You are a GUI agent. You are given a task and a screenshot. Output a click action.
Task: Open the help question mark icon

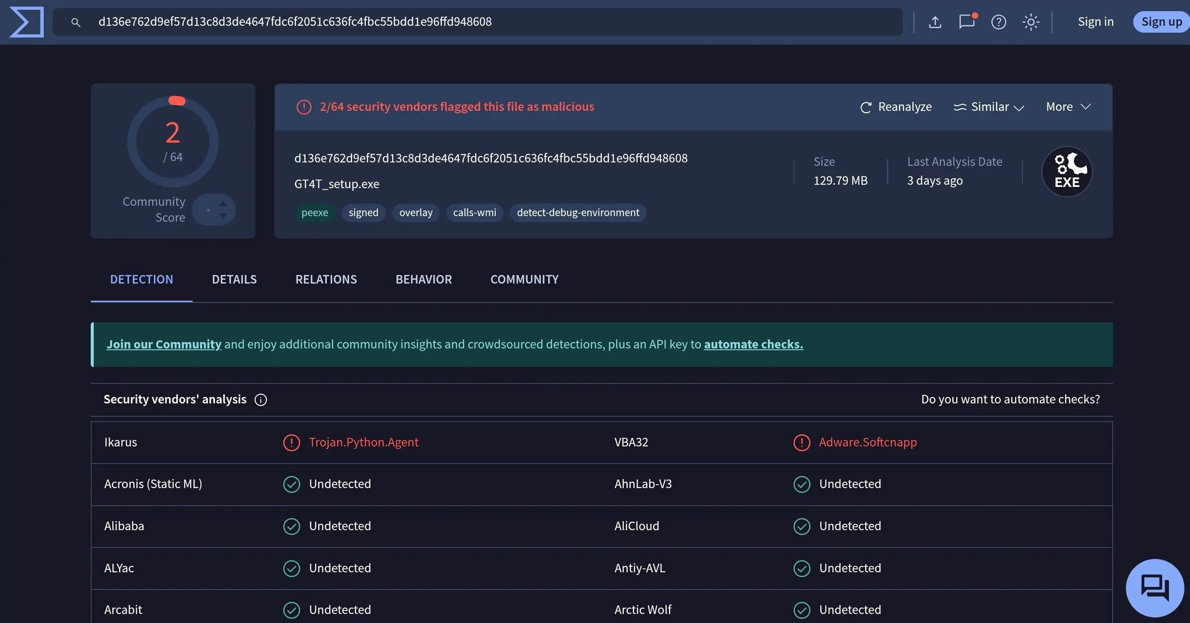point(998,22)
